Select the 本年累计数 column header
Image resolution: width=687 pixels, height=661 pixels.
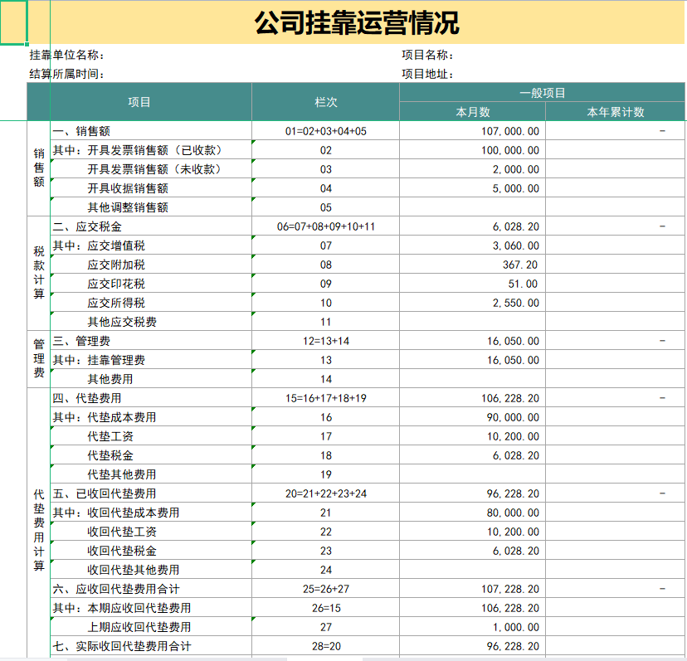pyautogui.click(x=614, y=111)
